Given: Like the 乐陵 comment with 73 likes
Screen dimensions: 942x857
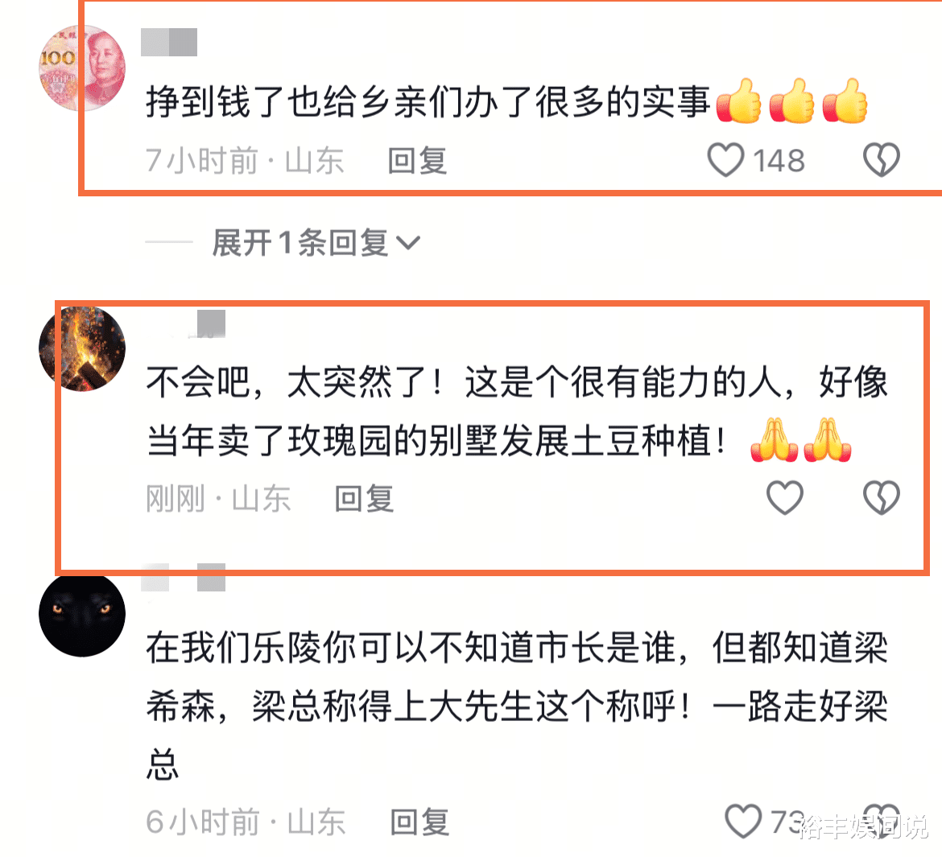Looking at the screenshot, I should coord(743,821).
